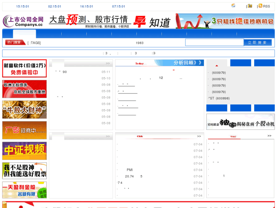Image resolution: width=277 pixels, height=208 pixels.
Task: Open the 我不是股神 但我能选好股票 banner
Action: pyautogui.click(x=24, y=171)
